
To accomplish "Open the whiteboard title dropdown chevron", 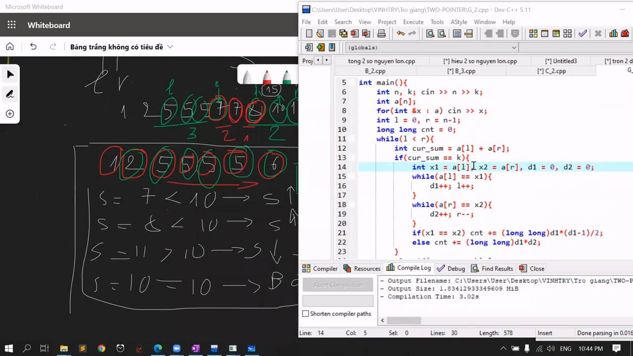I will (x=170, y=46).
